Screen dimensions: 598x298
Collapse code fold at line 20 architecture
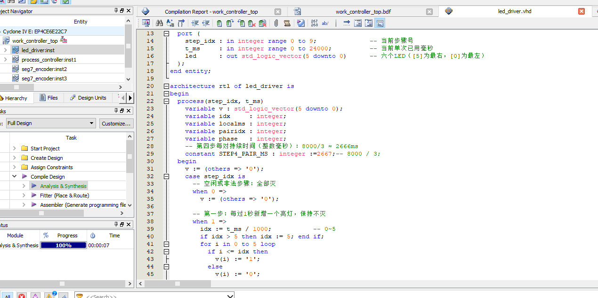click(x=166, y=86)
